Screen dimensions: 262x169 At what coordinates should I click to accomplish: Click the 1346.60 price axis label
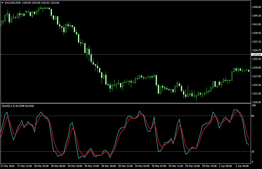(256, 7)
